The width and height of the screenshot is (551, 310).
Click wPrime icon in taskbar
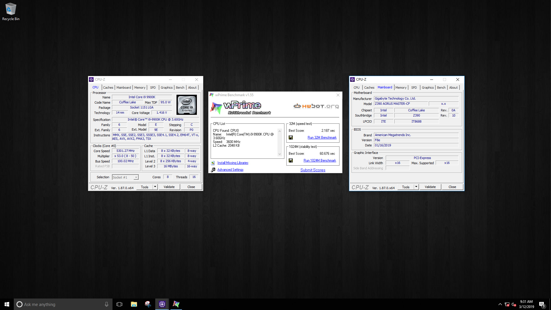[x=176, y=304]
